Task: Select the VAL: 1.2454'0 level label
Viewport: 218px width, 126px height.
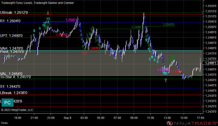Action: click(11, 74)
